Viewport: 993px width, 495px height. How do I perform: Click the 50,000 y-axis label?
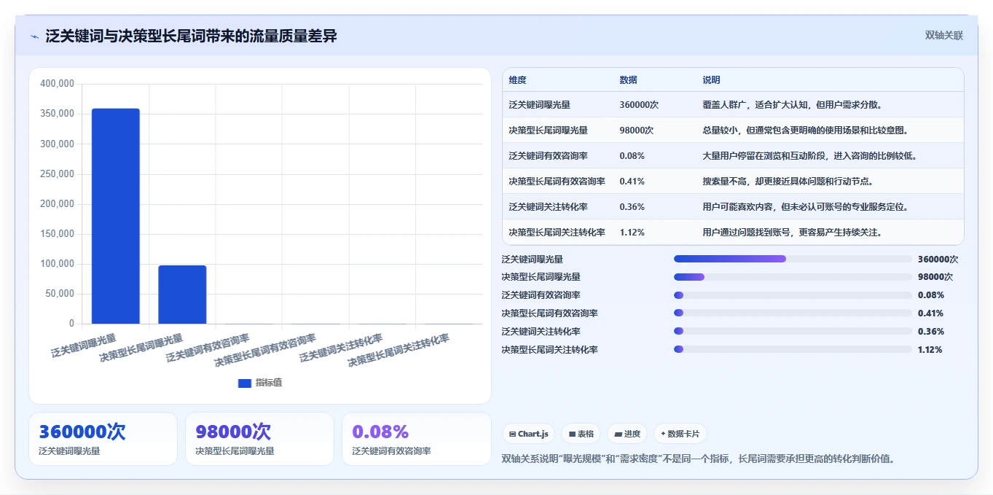point(59,294)
